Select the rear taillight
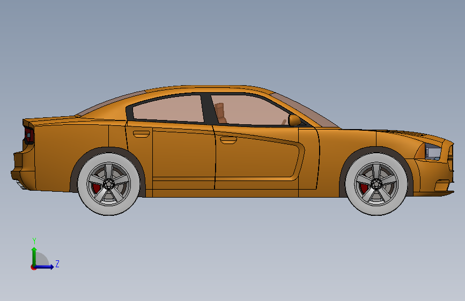This screenshot has width=465, height=301. click(29, 136)
